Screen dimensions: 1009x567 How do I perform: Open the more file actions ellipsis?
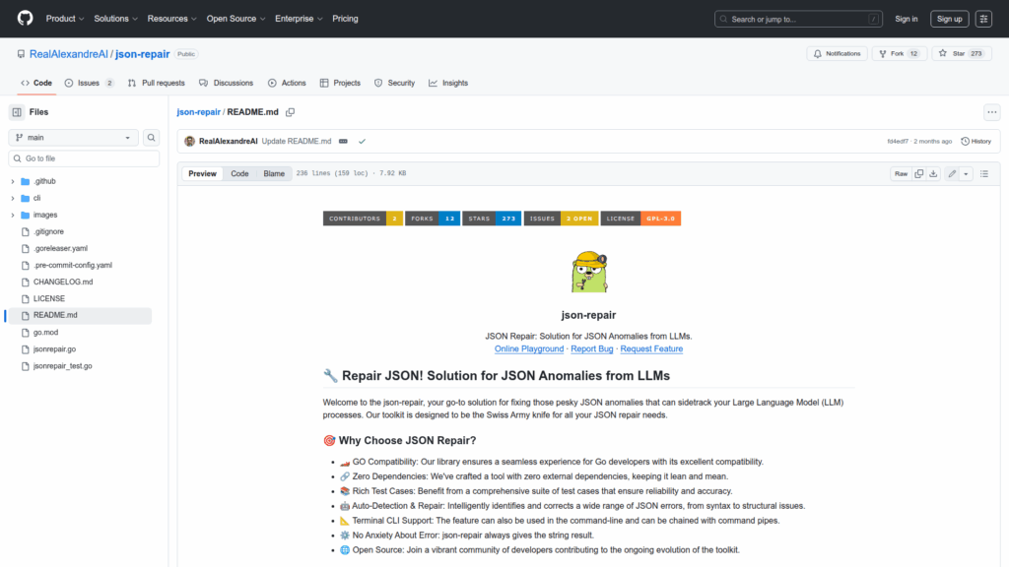(x=991, y=112)
